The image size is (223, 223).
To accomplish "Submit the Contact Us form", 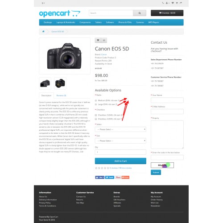I will point(156,173).
